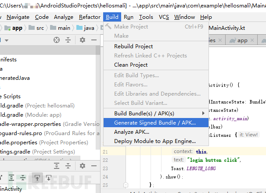The height and width of the screenshot is (193, 266).
Task: Hide the project panel with the minus icon
Action: [x=94, y=40]
